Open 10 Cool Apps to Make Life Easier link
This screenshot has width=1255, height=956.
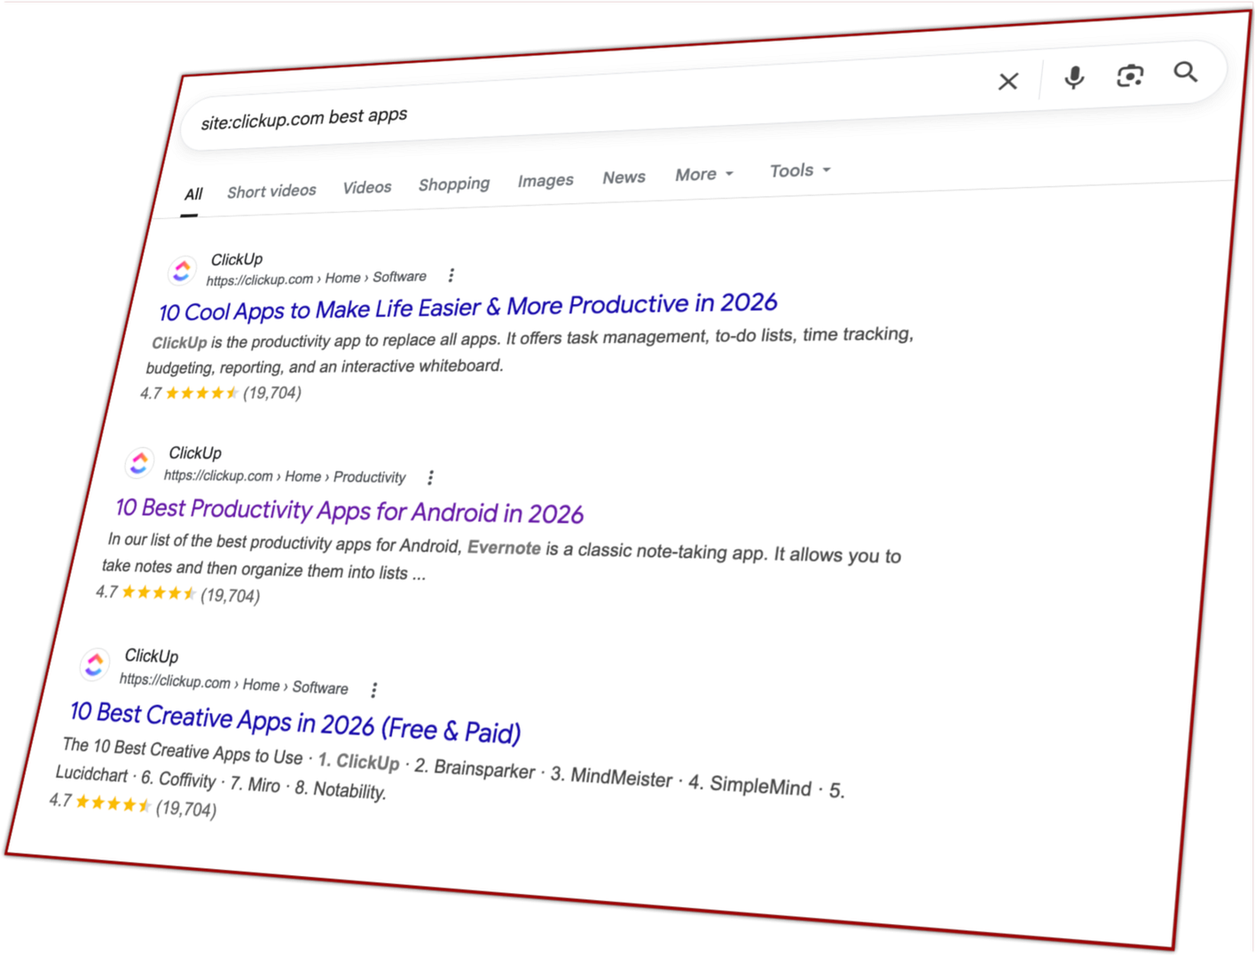468,307
